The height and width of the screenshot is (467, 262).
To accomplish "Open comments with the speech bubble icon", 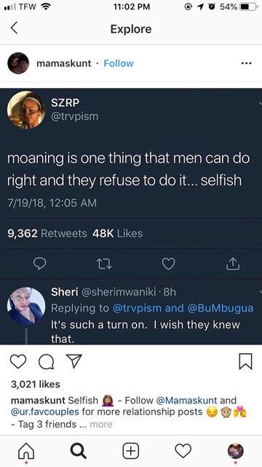I will pos(46,362).
